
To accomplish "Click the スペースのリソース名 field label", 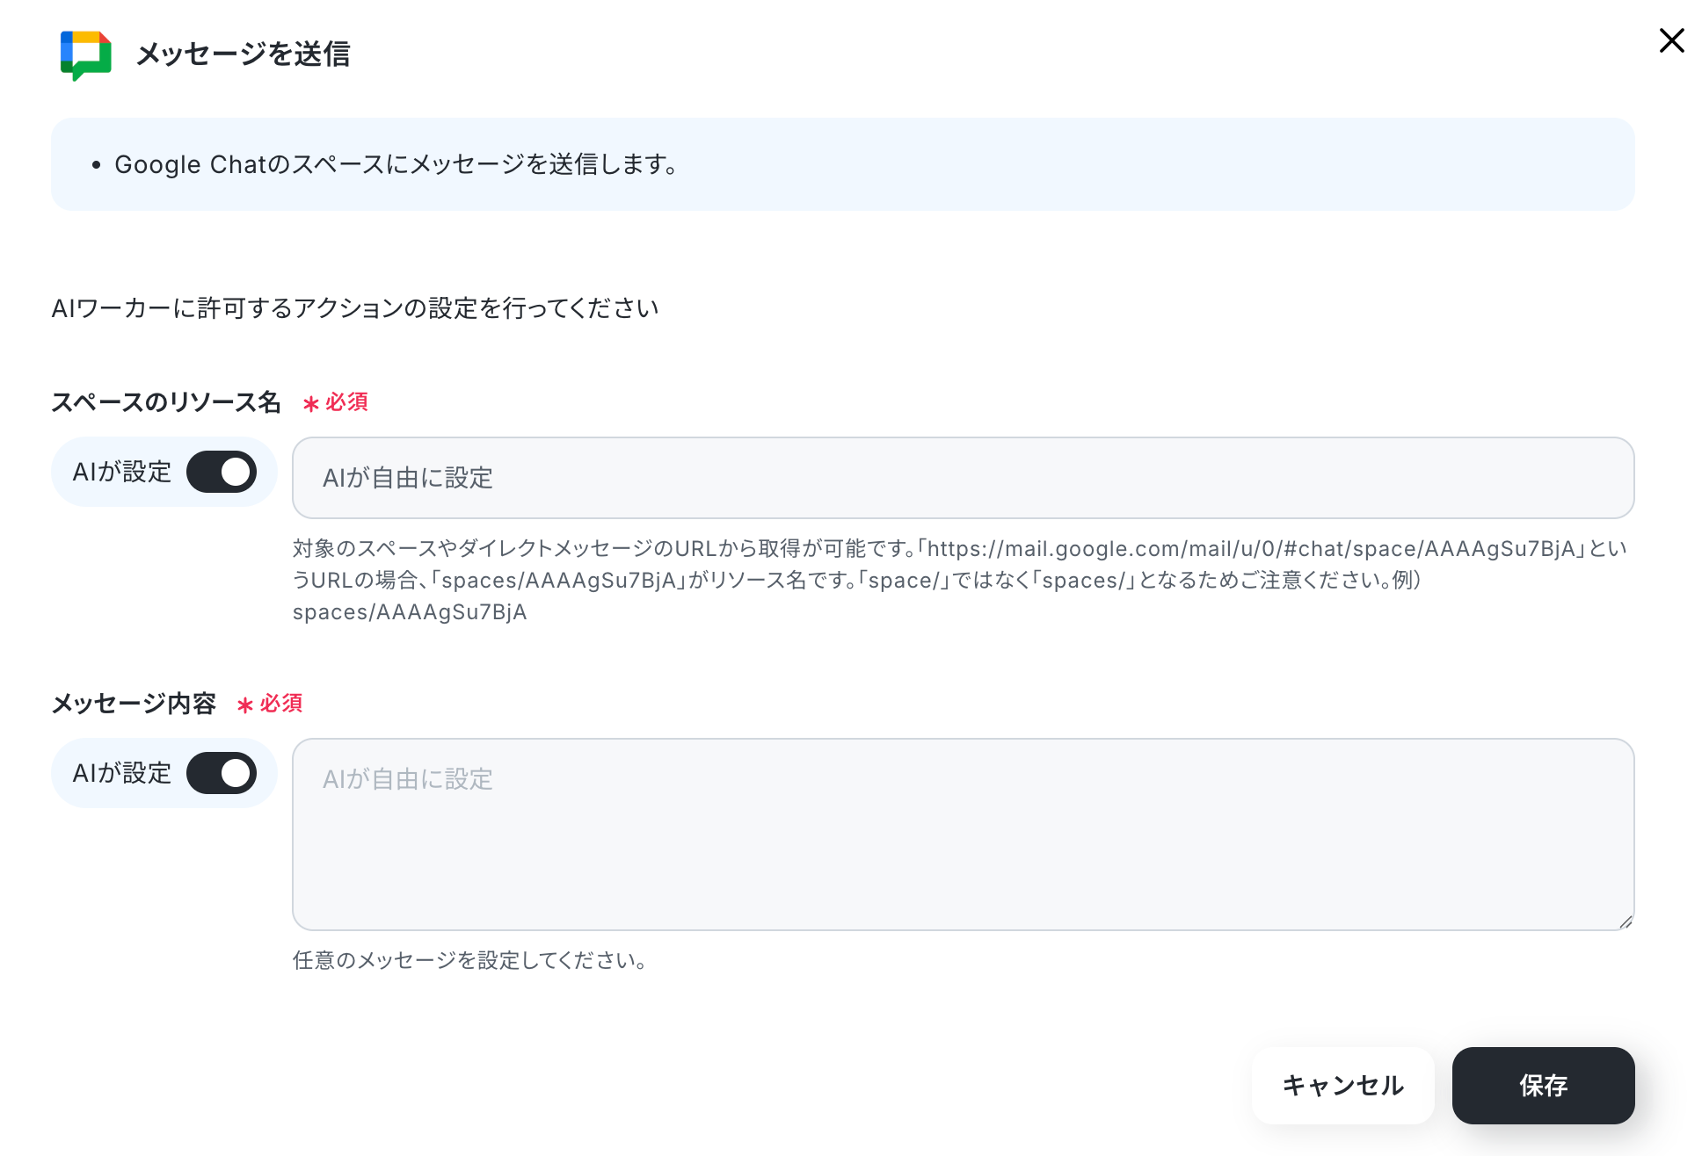I will 166,402.
